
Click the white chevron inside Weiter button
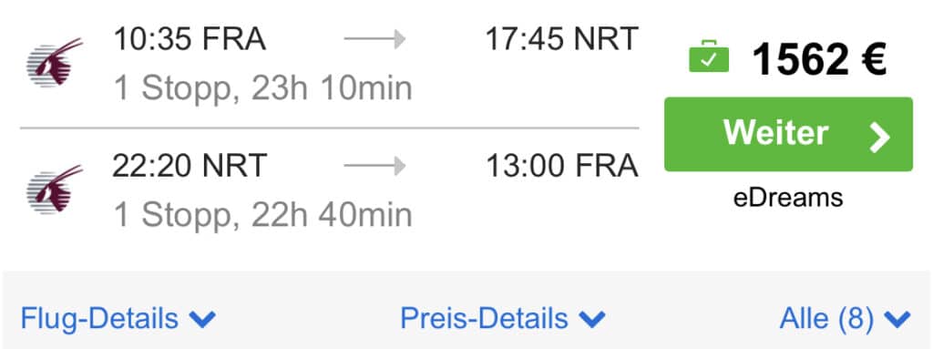pyautogui.click(x=879, y=136)
